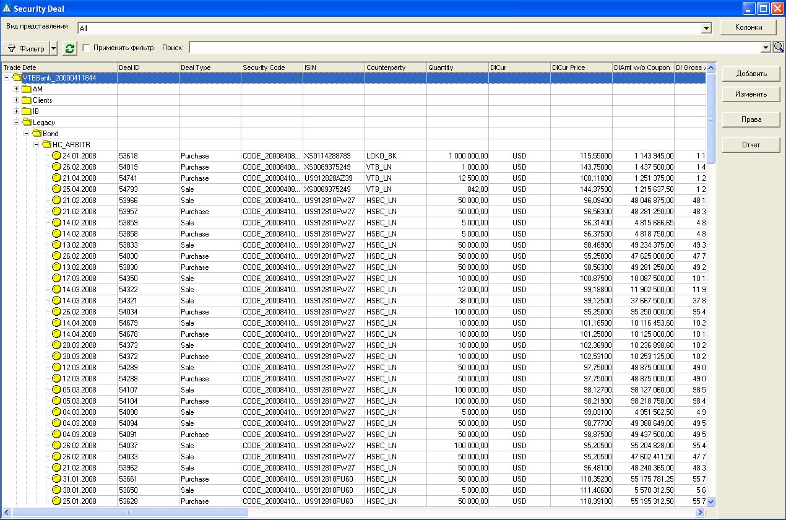Open the Фильтр button dropdown arrow
The width and height of the screenshot is (786, 520).
click(54, 48)
